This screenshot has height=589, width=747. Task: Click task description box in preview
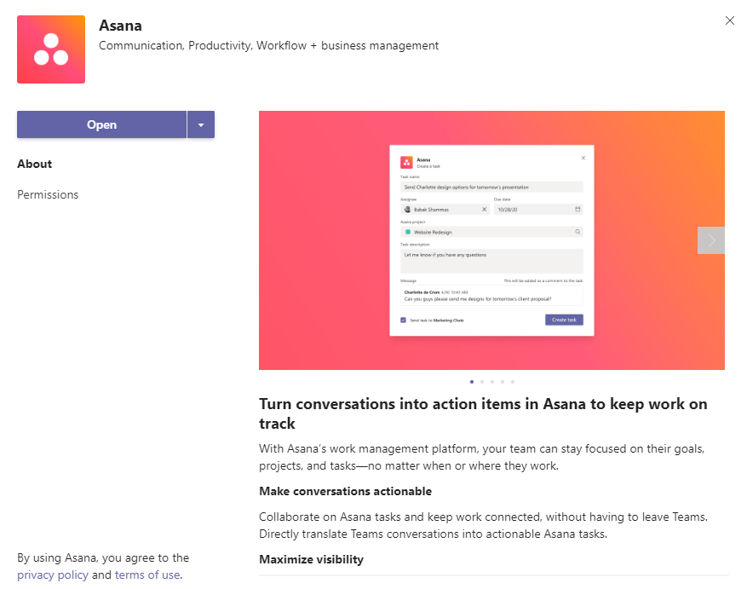click(491, 261)
